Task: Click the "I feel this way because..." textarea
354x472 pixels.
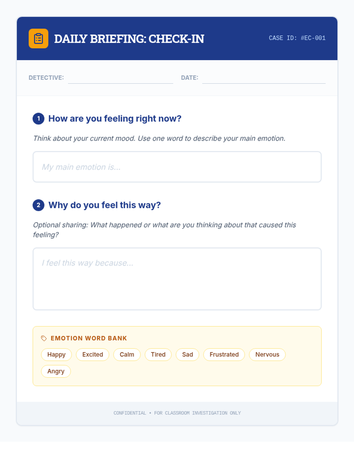Action: point(177,279)
